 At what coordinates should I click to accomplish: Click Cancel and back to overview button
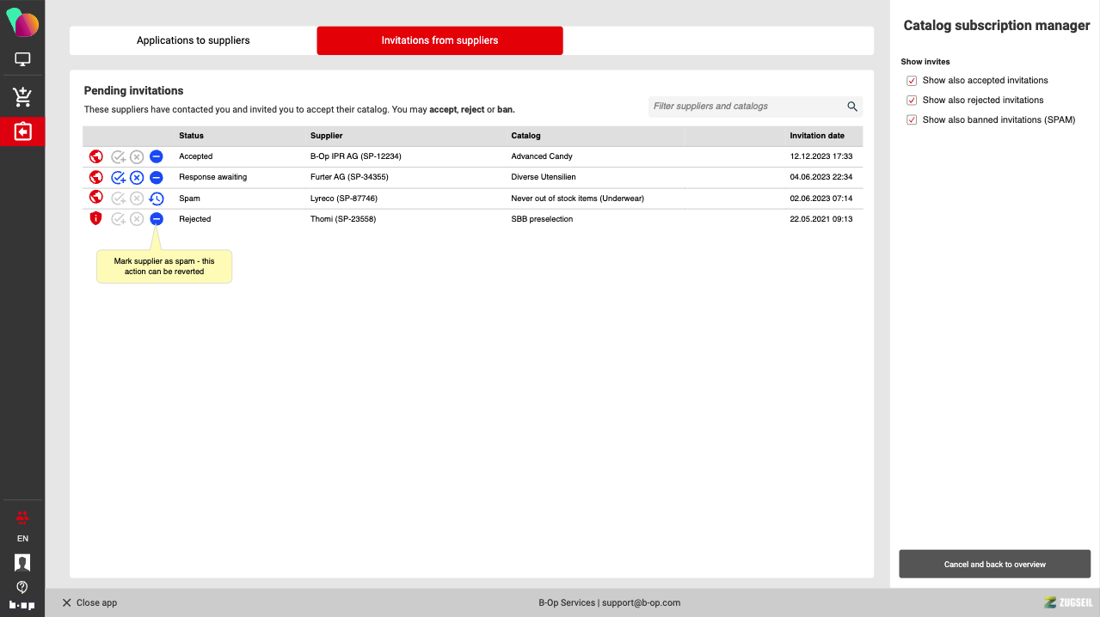[x=994, y=565]
